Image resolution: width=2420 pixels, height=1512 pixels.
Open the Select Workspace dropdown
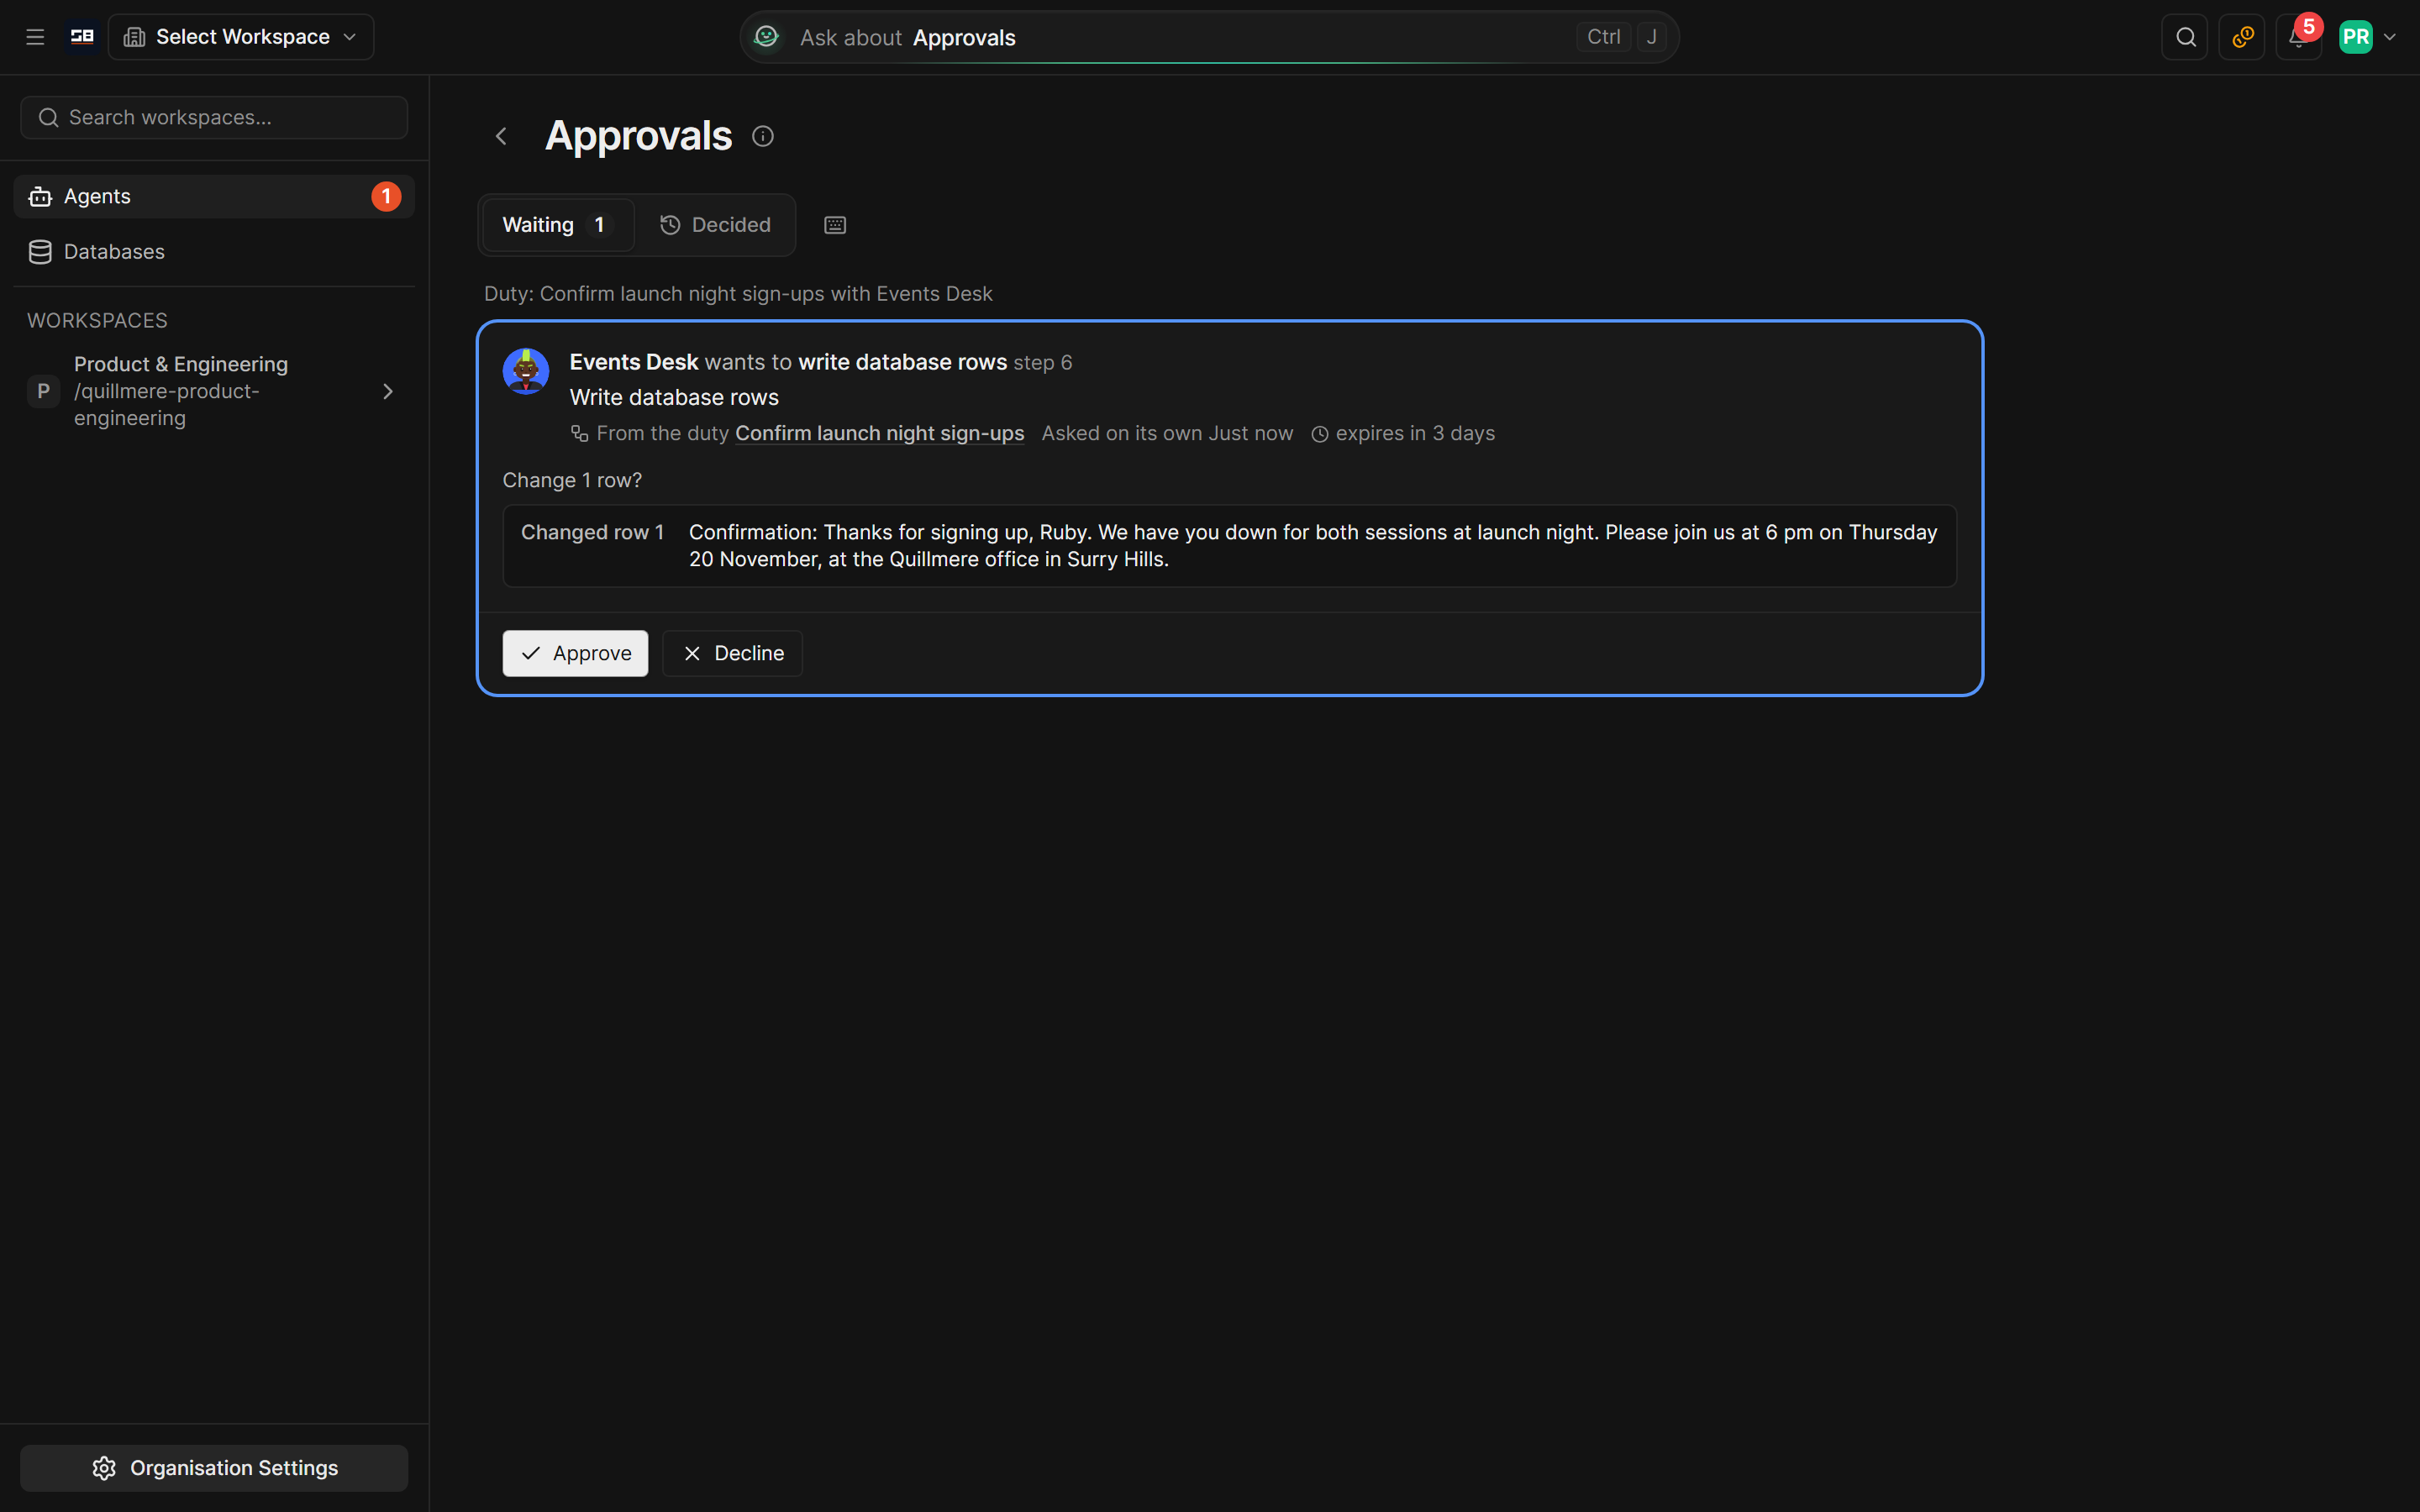click(241, 37)
